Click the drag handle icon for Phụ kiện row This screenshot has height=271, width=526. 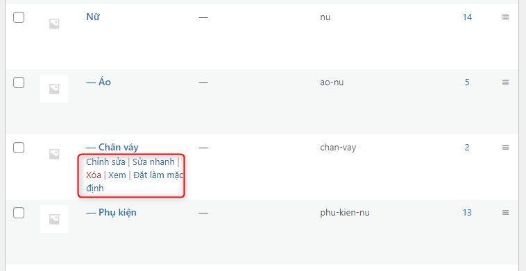(505, 212)
